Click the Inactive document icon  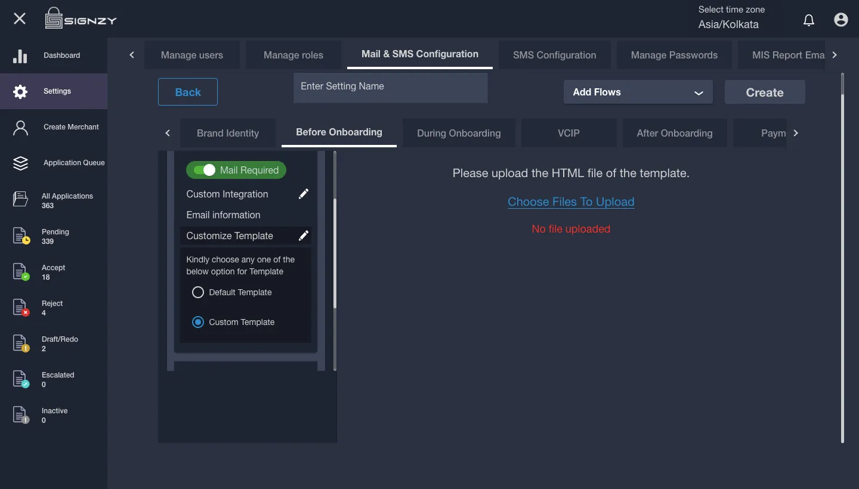(x=21, y=414)
